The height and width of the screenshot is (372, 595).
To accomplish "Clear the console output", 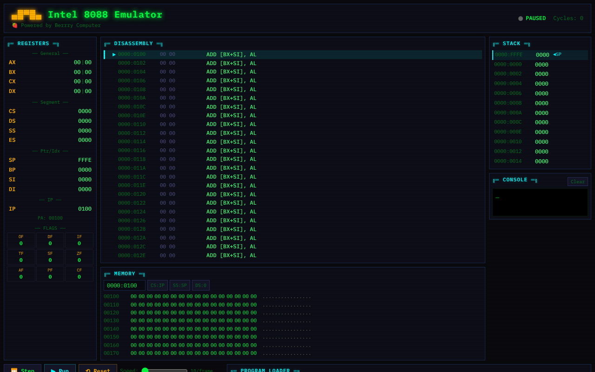I will 578,181.
